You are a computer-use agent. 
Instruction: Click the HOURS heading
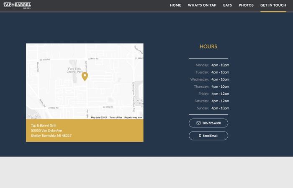tap(208, 46)
